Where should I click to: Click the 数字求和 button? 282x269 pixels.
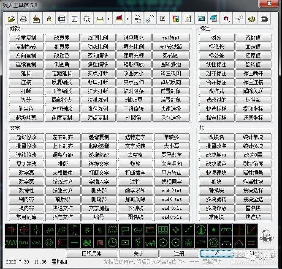(x=135, y=190)
